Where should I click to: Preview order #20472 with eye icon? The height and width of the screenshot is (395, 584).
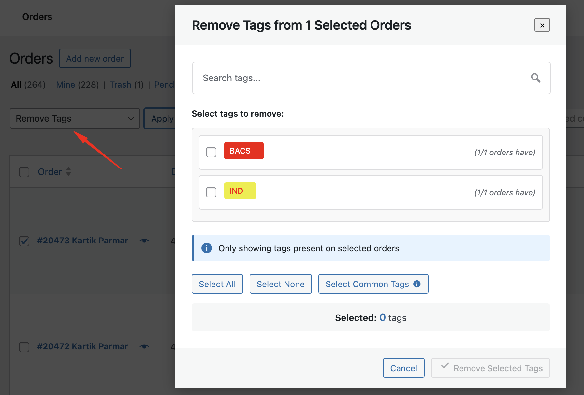[144, 346]
